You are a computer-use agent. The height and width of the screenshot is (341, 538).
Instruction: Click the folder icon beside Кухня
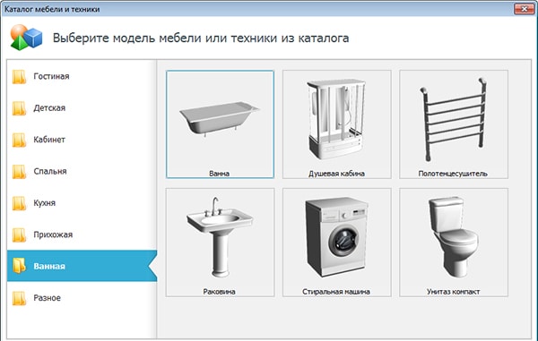19,203
